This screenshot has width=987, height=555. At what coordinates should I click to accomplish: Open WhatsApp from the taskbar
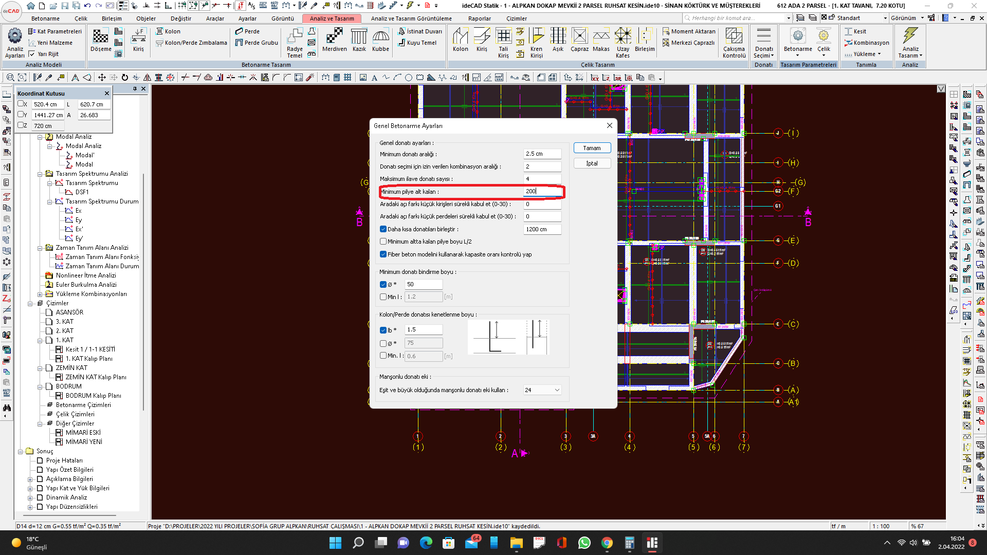584,543
